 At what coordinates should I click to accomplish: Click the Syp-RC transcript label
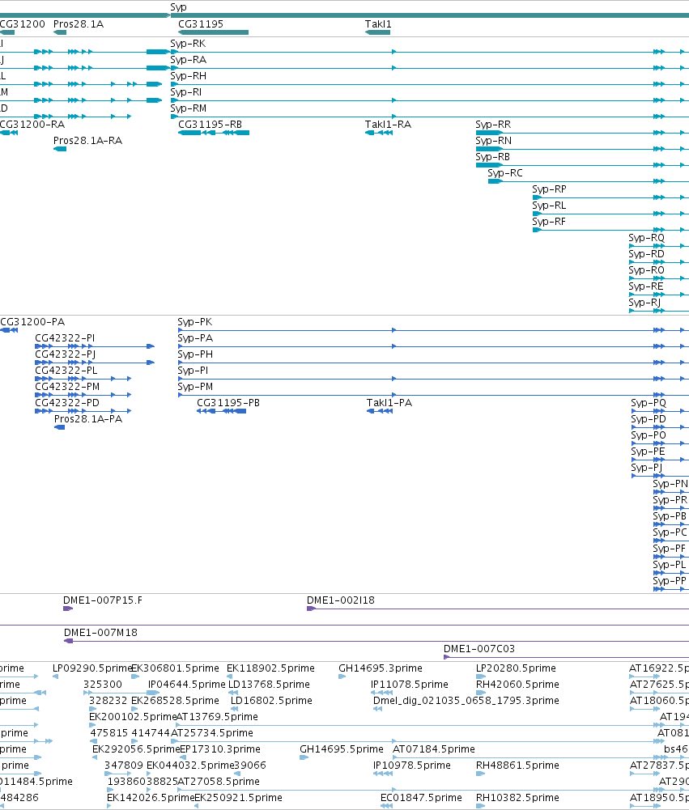pos(505,172)
